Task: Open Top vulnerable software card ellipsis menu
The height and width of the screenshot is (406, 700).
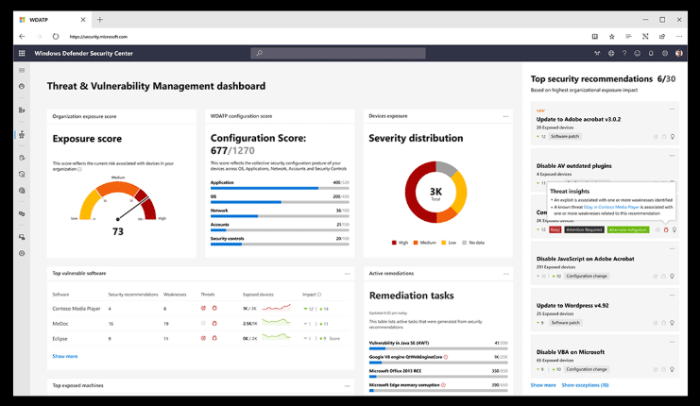Action: click(x=348, y=274)
